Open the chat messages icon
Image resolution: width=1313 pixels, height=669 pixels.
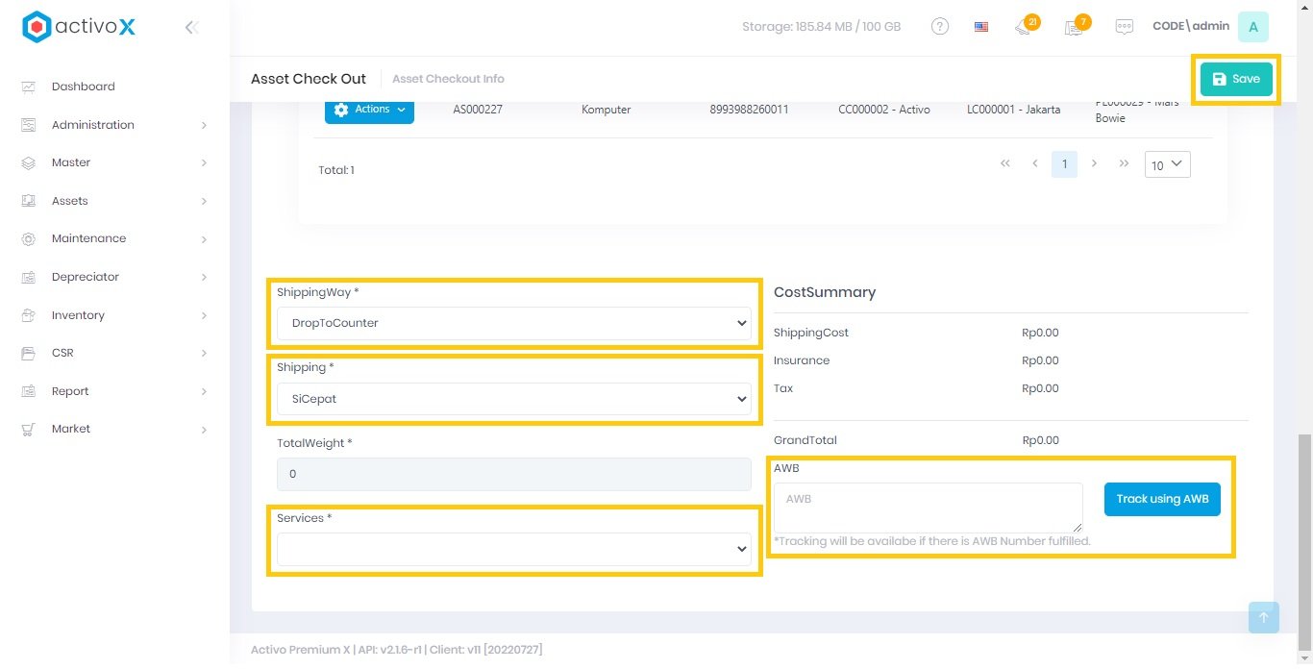click(1124, 27)
